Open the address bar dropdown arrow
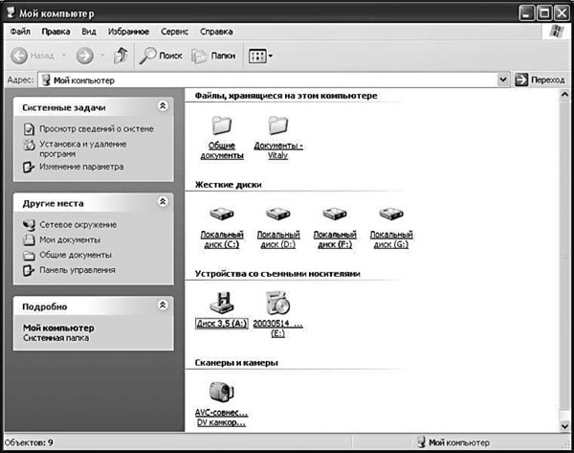The image size is (574, 453). pos(503,79)
